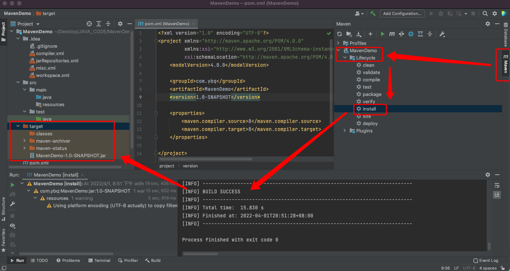Screen dimensions: 510x271
Task: Open IDE settings gear in top toolbar
Action: pos(495,13)
